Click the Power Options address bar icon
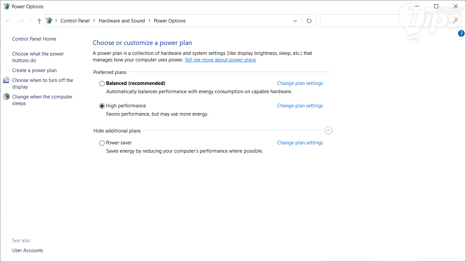The image size is (466, 262). point(49,21)
